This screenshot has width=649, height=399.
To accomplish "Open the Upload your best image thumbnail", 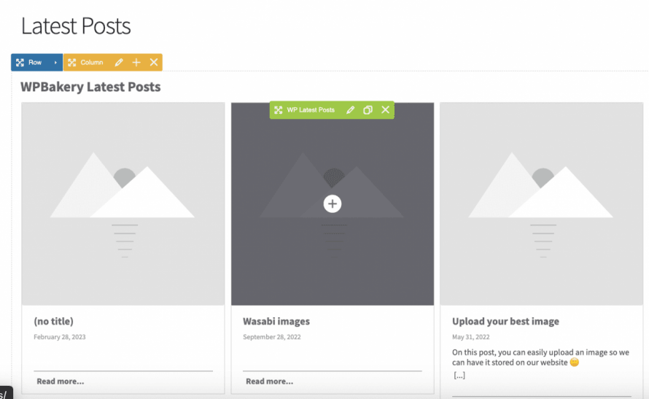I will (x=541, y=204).
